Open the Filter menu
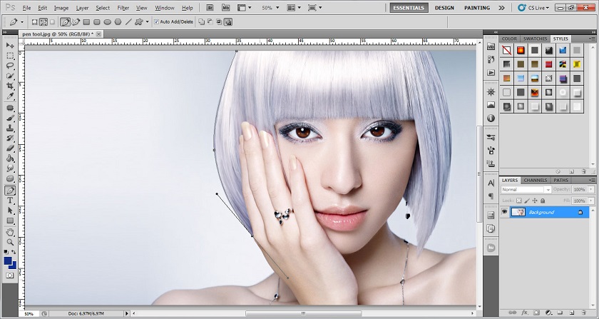Screen dimensions: 599x319 coord(123,8)
